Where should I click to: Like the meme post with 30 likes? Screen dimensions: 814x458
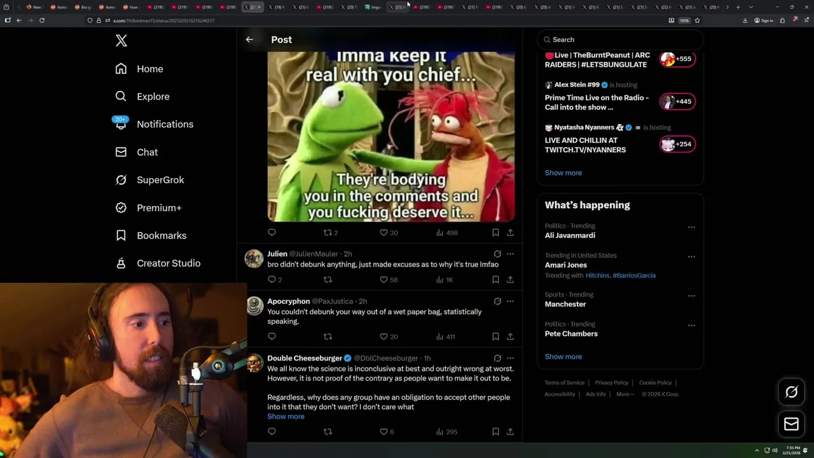point(389,232)
